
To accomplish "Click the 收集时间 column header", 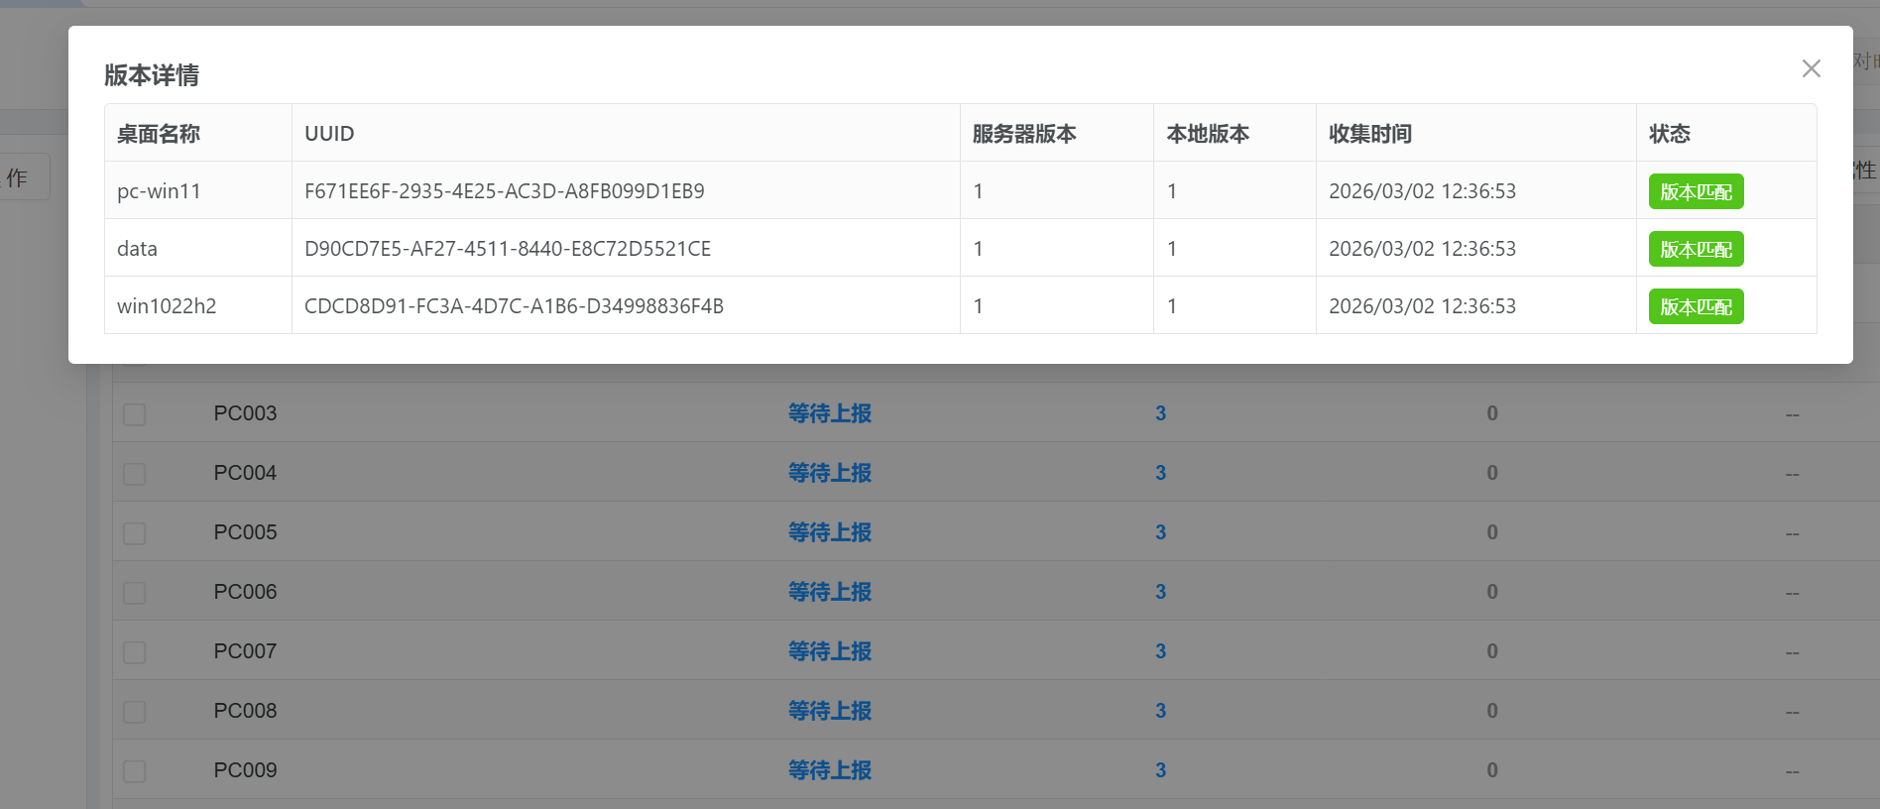I will (1369, 134).
